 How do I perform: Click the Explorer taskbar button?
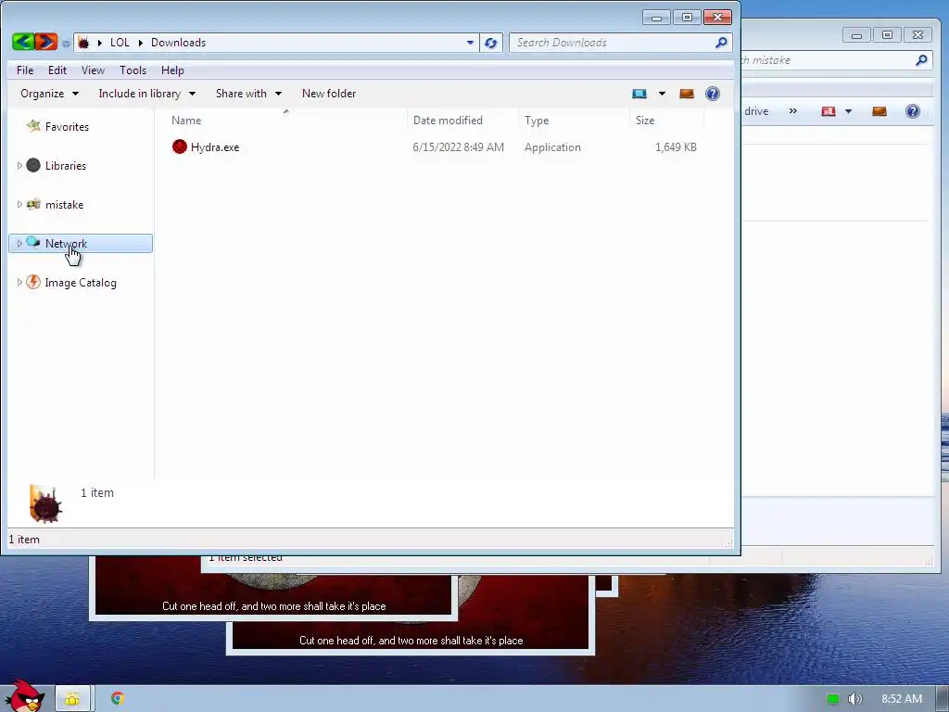tap(72, 698)
